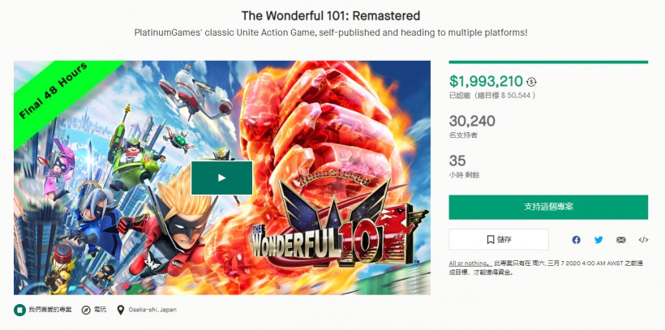Image resolution: width=665 pixels, height=330 pixels.
Task: Click the green 'Projects We Love' badge icon
Action: point(19,310)
